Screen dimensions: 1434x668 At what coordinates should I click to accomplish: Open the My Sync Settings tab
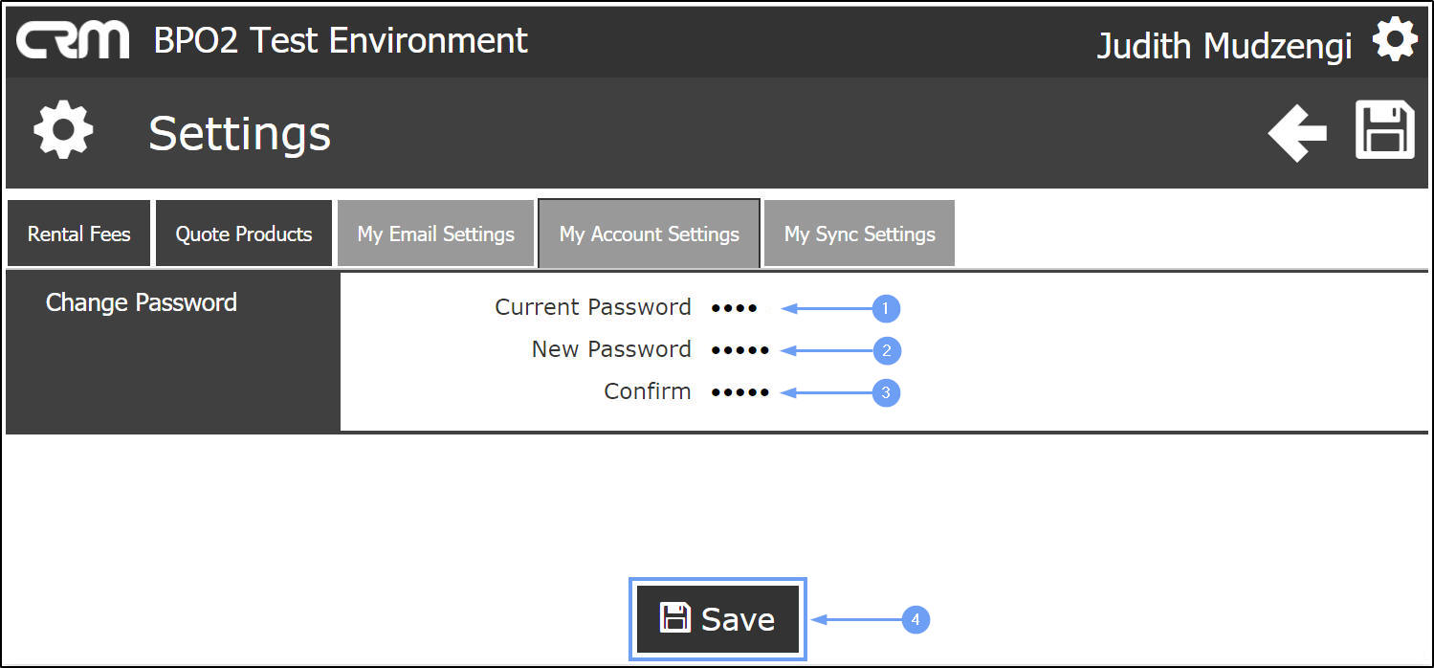pyautogui.click(x=859, y=234)
